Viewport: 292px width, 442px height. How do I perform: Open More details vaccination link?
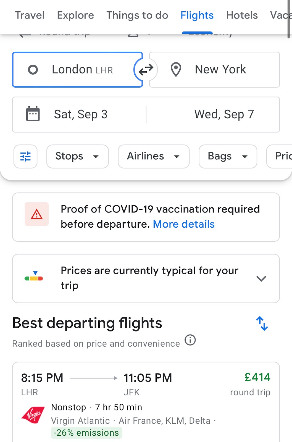tap(184, 224)
